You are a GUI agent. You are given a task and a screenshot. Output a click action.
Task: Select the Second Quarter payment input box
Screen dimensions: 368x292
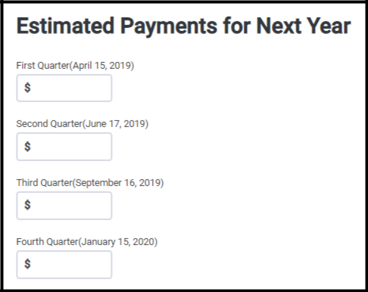(x=64, y=147)
